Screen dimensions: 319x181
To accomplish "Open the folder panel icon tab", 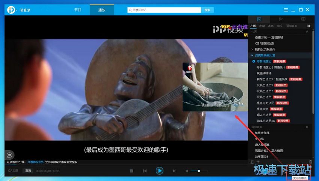I will click(281, 19).
